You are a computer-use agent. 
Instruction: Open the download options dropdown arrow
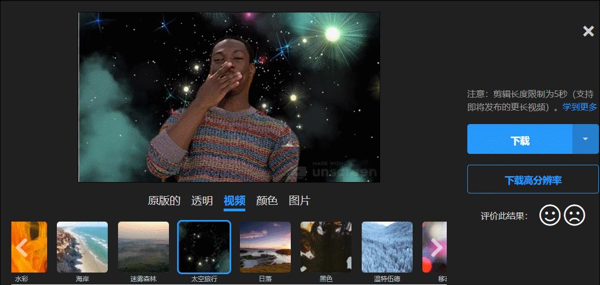pyautogui.click(x=585, y=139)
